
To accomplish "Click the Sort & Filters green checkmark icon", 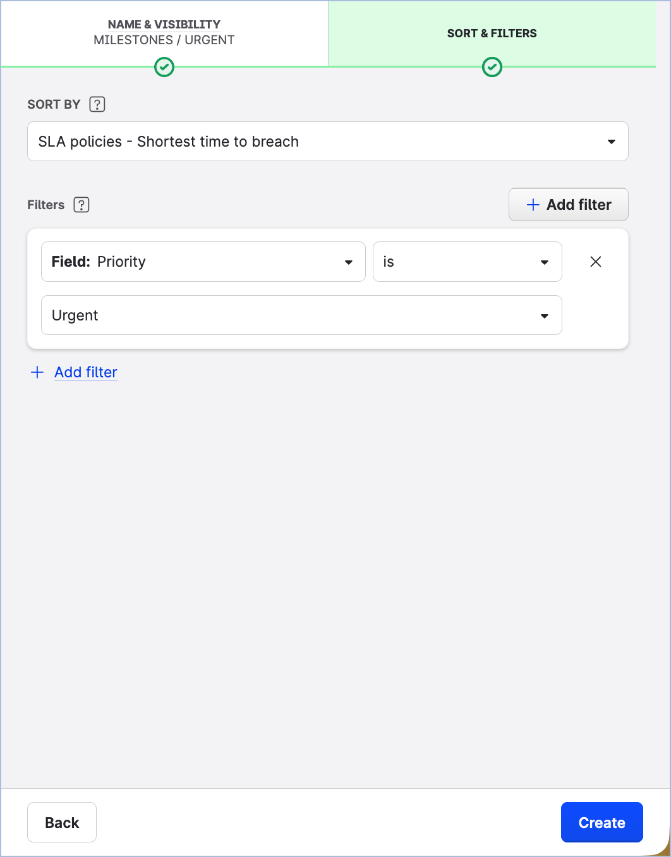I will coord(492,67).
